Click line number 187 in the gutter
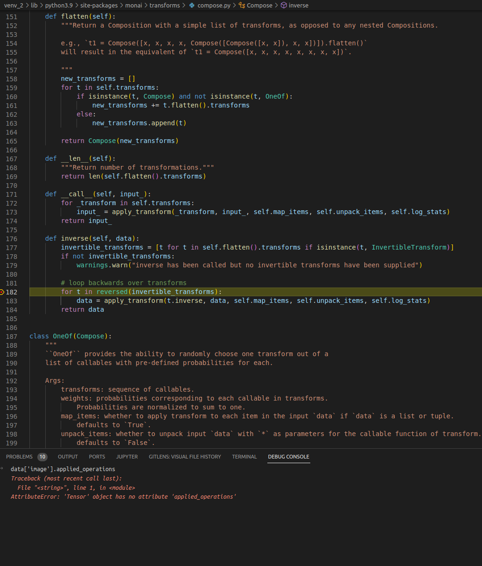The height and width of the screenshot is (566, 482). [x=12, y=337]
